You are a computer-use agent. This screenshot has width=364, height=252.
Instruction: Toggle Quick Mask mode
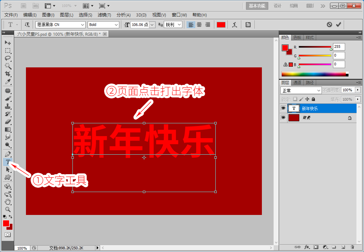[8, 234]
